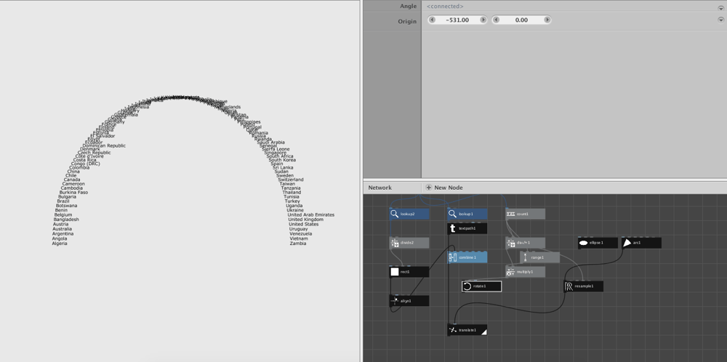Select the combine1 node
727x362 pixels.
click(467, 257)
